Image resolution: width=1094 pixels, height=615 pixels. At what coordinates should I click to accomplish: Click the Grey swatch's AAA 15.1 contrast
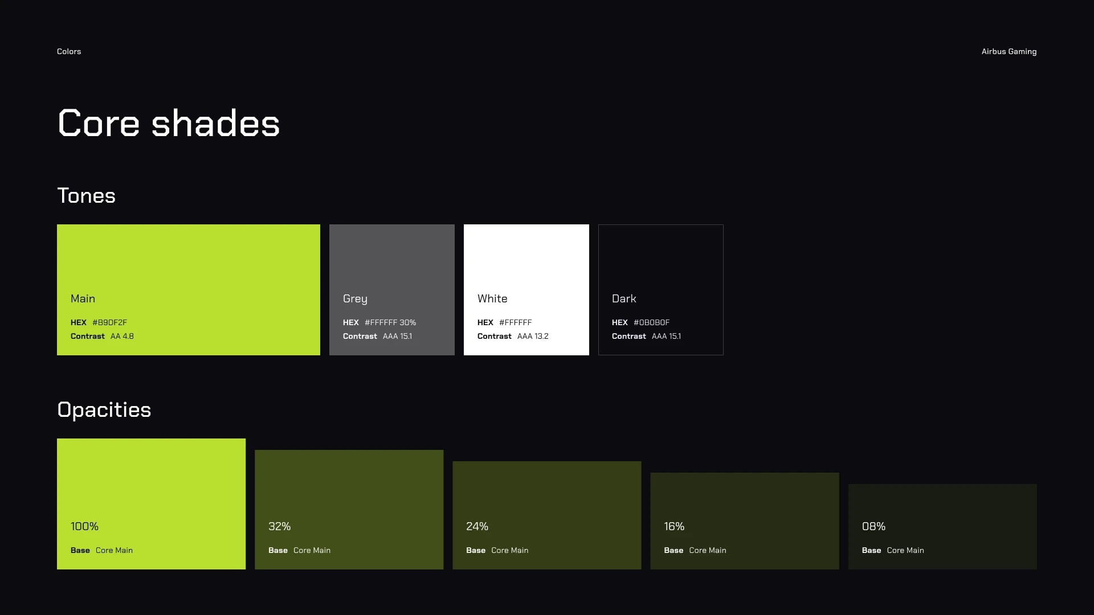click(x=397, y=336)
